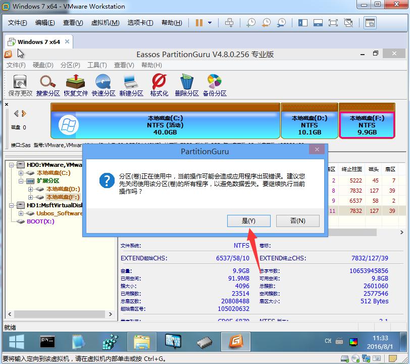Collapse the HD1:MsftVirtualDisk tree node

(11, 205)
